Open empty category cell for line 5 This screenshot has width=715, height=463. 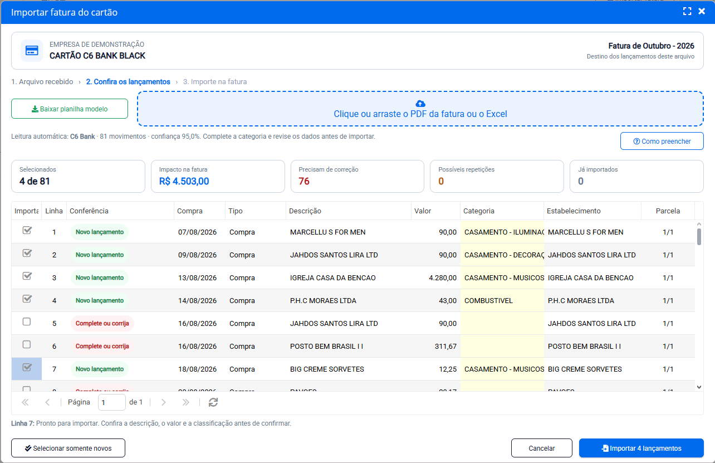pyautogui.click(x=502, y=323)
